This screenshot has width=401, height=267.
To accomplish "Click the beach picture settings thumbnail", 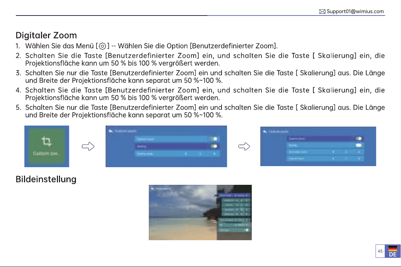I will (x=200, y=212).
